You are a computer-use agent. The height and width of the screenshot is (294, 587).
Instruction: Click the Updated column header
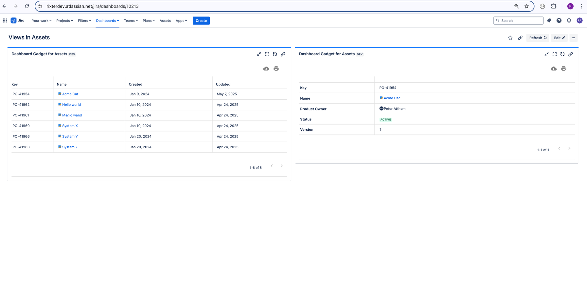click(x=223, y=84)
